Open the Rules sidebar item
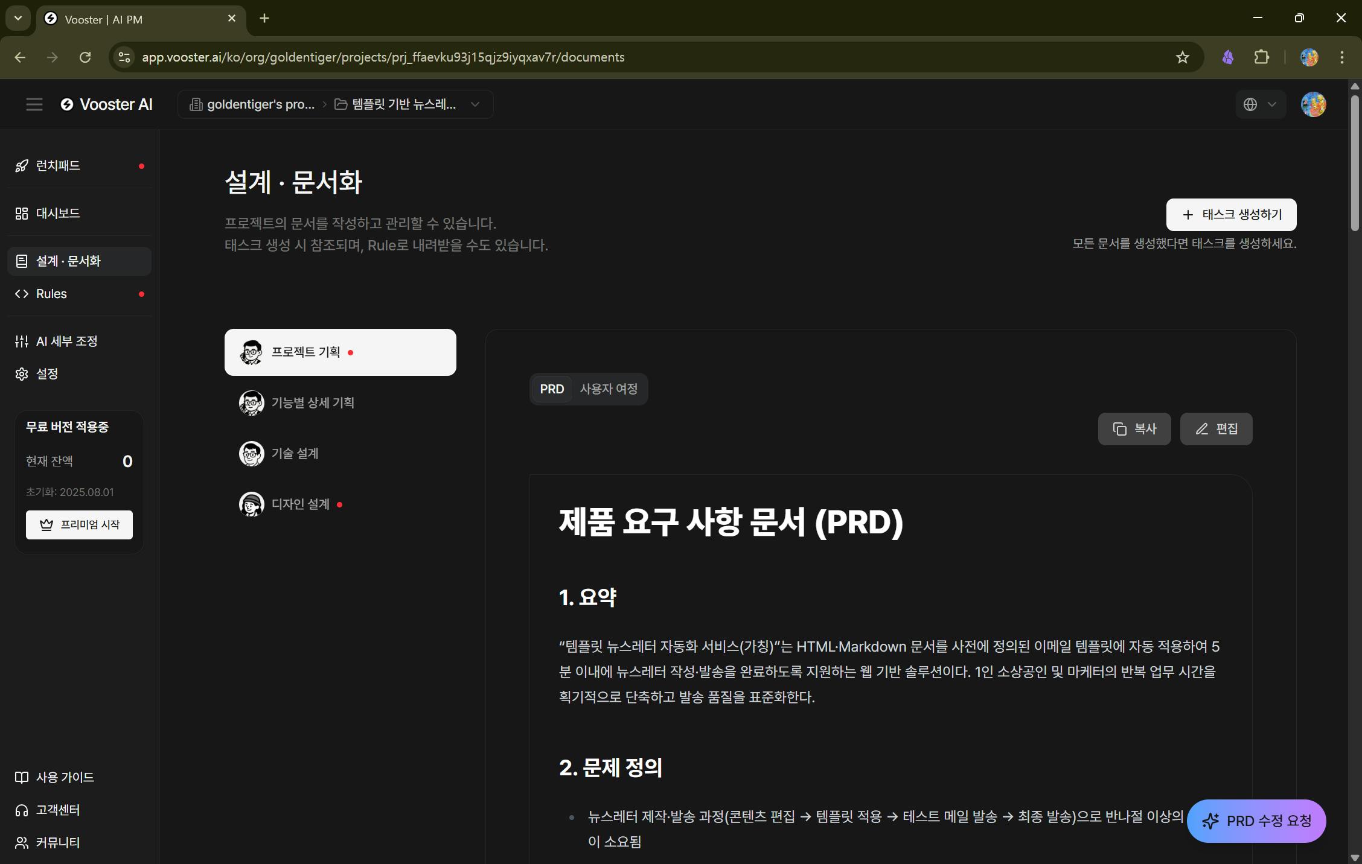1362x864 pixels. [52, 294]
